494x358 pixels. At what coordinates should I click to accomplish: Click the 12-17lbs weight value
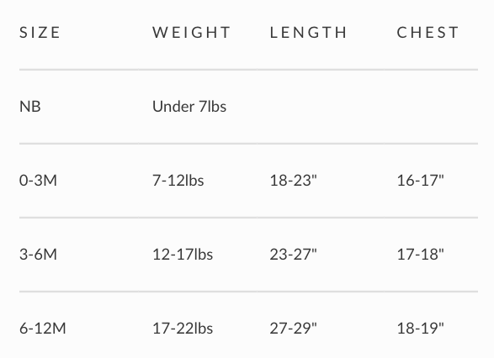pyautogui.click(x=183, y=255)
